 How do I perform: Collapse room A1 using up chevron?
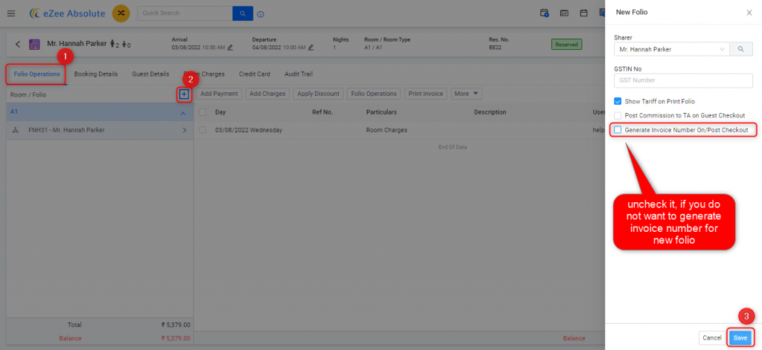tap(183, 113)
